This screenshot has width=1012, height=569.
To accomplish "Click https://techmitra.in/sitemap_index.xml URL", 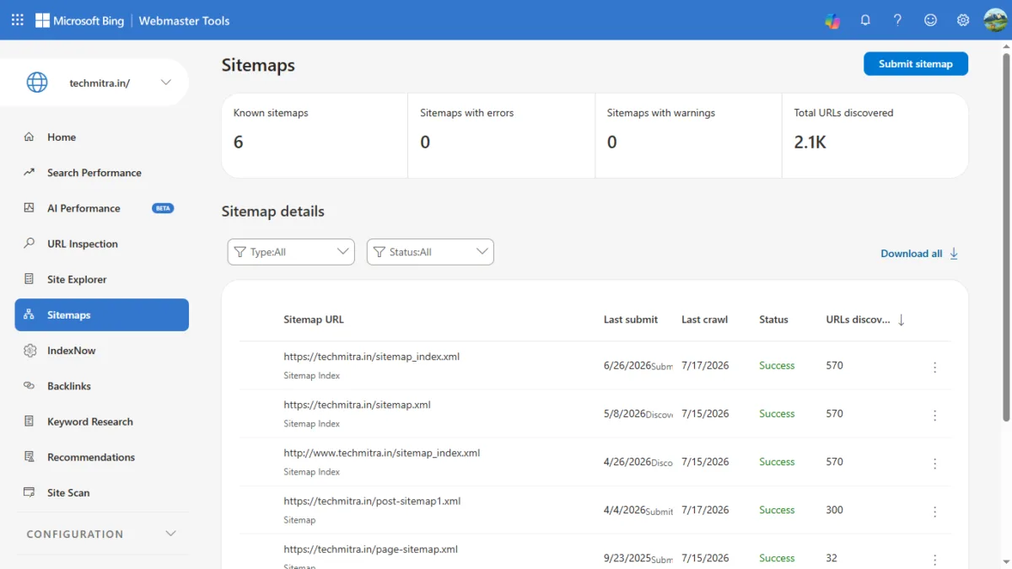I will coord(372,357).
